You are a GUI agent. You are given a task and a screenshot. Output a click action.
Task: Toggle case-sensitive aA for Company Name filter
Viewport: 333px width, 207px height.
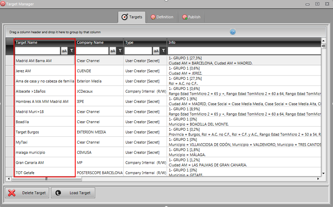[x=112, y=51]
